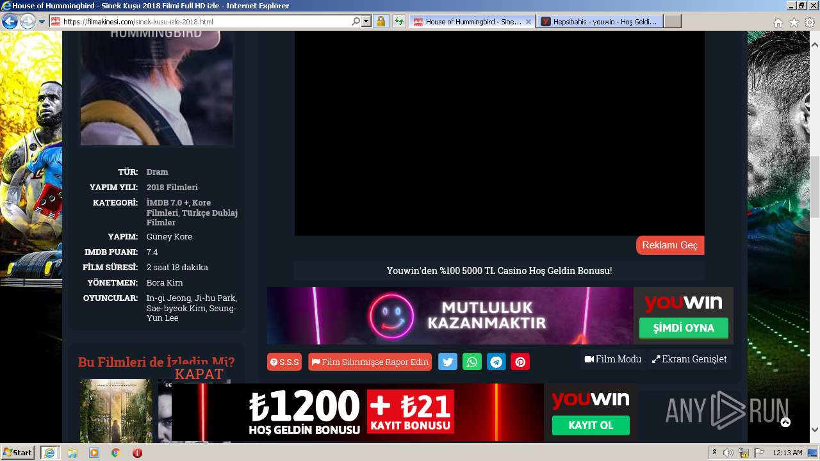This screenshot has height=461, width=820.
Task: Open the Windows Start menu
Action: click(x=17, y=452)
